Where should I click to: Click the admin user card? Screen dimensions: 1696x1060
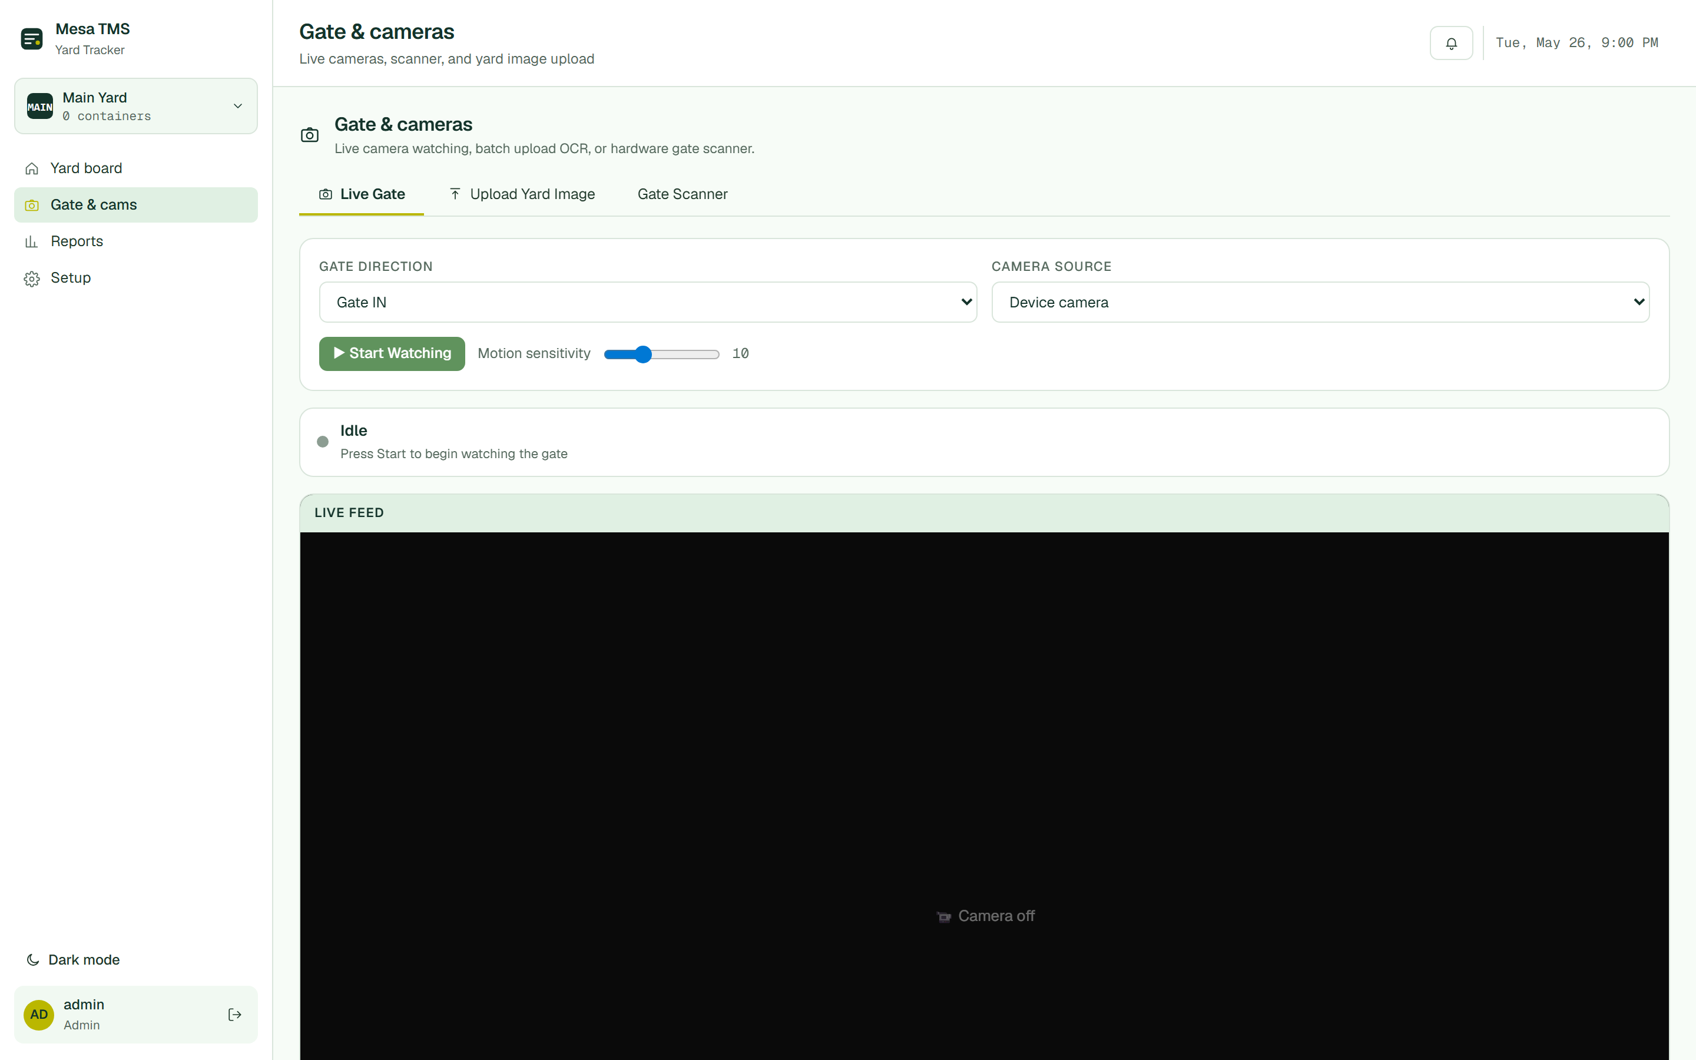pos(136,1015)
